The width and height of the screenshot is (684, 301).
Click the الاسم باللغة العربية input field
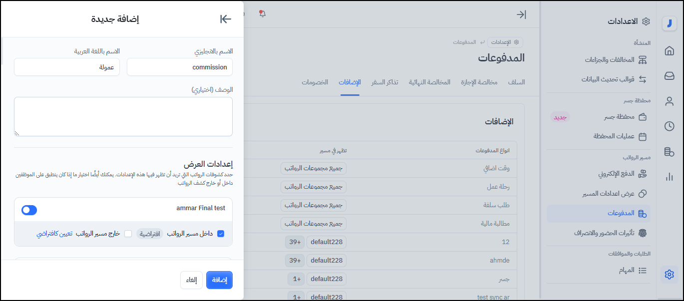[x=67, y=67]
